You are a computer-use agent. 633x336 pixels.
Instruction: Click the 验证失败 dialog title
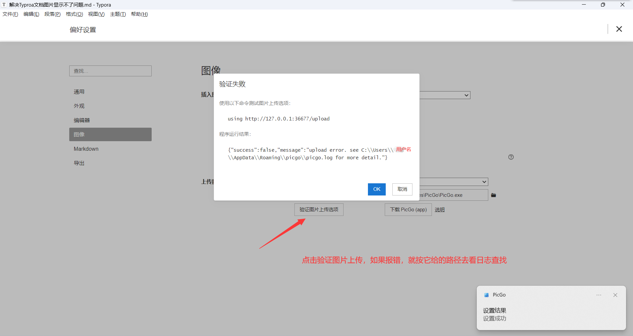[232, 84]
